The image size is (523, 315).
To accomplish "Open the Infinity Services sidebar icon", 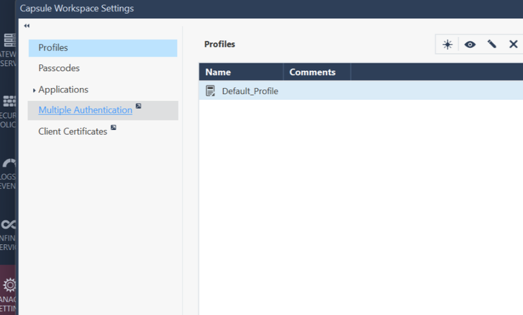I will click(x=8, y=225).
